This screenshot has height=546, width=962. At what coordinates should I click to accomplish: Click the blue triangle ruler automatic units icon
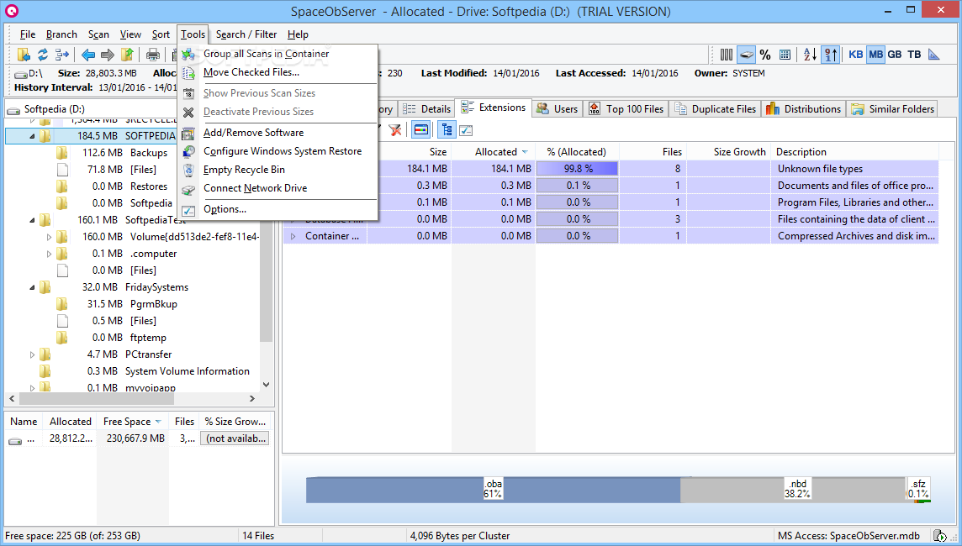click(933, 55)
